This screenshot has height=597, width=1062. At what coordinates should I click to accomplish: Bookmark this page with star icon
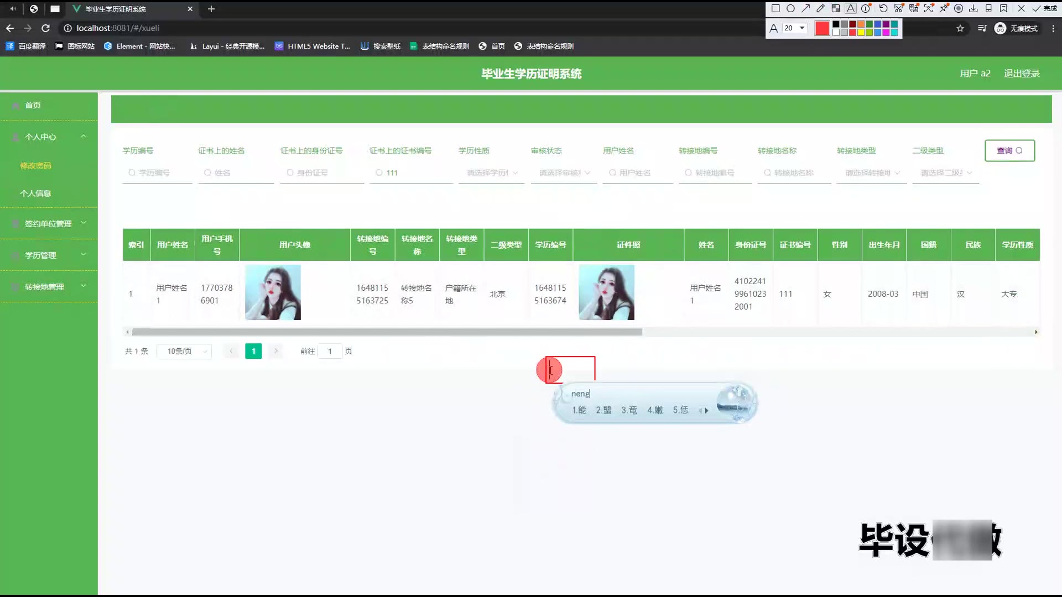(x=960, y=28)
